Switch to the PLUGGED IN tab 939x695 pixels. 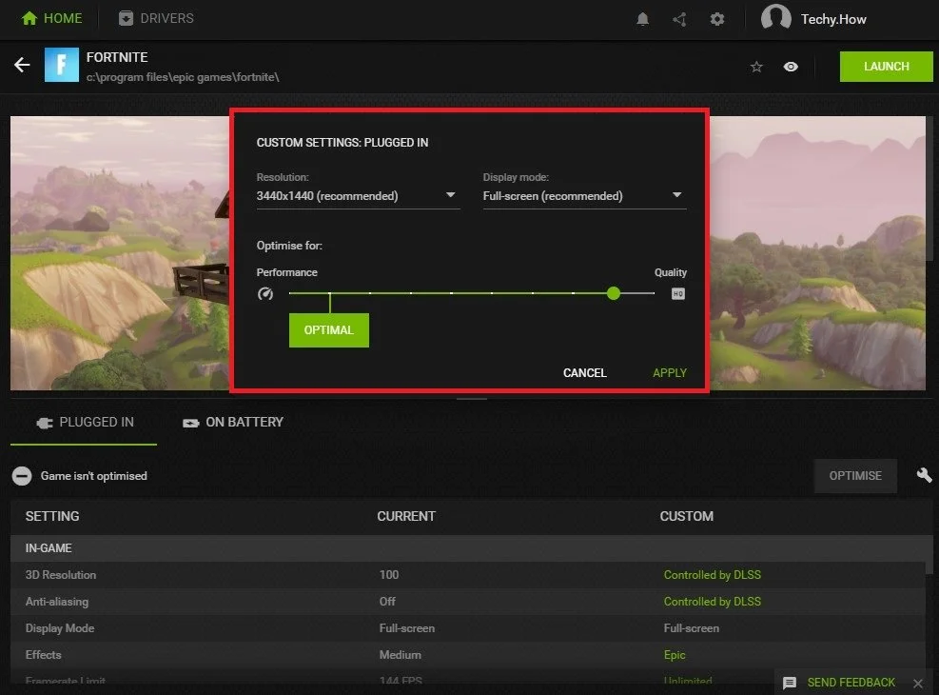click(84, 423)
